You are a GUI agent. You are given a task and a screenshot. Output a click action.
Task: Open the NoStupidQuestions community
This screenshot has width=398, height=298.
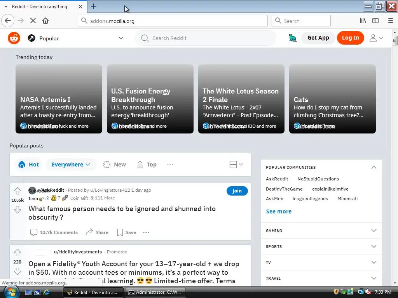[318, 179]
